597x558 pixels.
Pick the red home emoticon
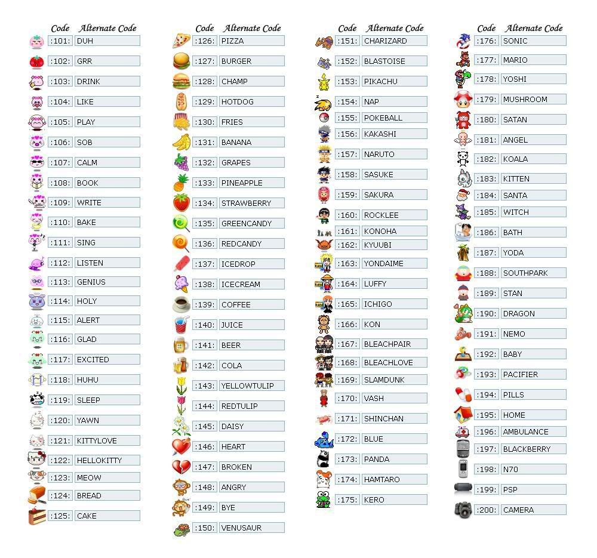(463, 414)
